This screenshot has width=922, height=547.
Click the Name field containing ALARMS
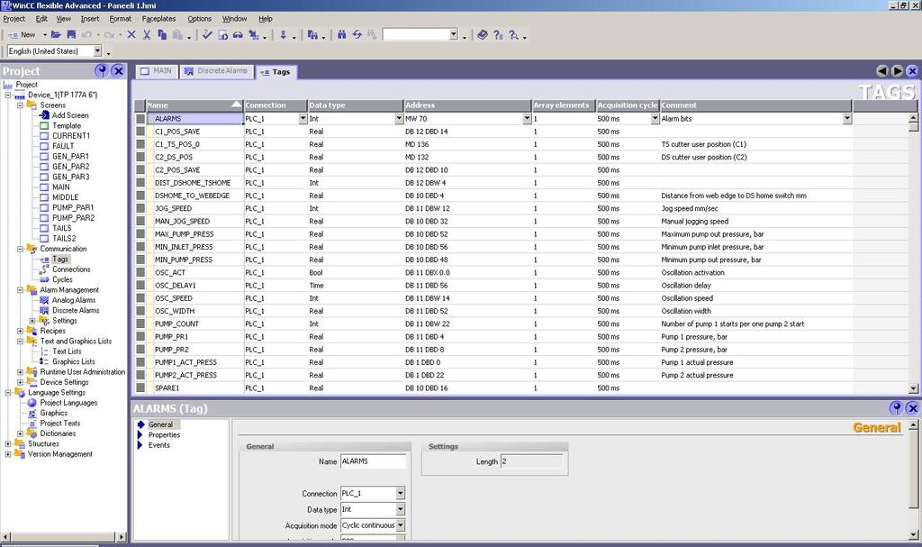(374, 461)
